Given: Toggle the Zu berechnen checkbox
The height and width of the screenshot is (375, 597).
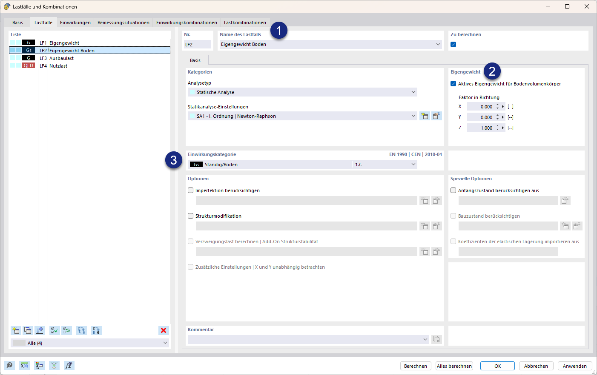Looking at the screenshot, I should coord(453,44).
